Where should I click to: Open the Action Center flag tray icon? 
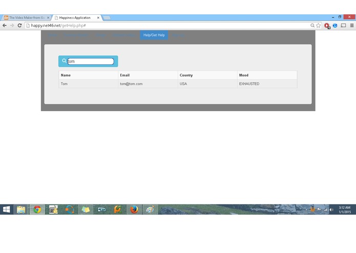coord(319,209)
